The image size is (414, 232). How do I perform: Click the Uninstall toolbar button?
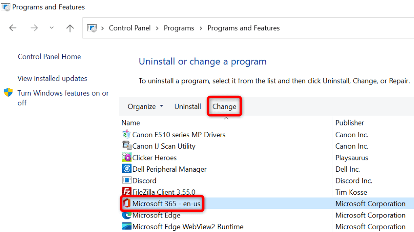coord(188,106)
